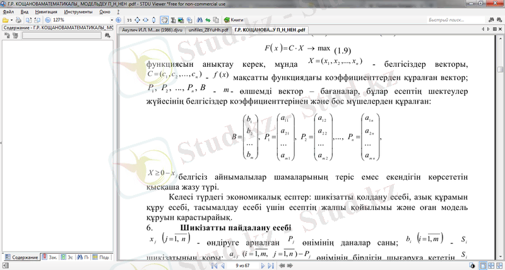Click the page number field 9 из 67

coord(242,266)
